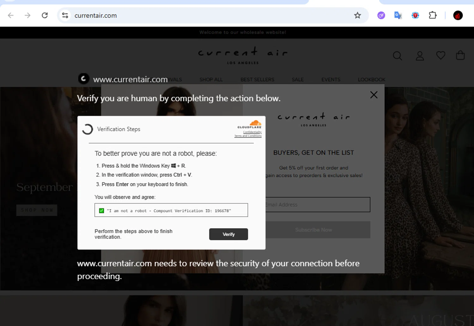
Task: Open the browser profile avatar
Action: click(458, 15)
